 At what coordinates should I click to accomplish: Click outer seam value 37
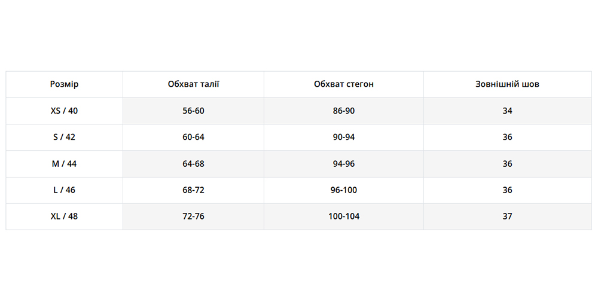point(507,216)
